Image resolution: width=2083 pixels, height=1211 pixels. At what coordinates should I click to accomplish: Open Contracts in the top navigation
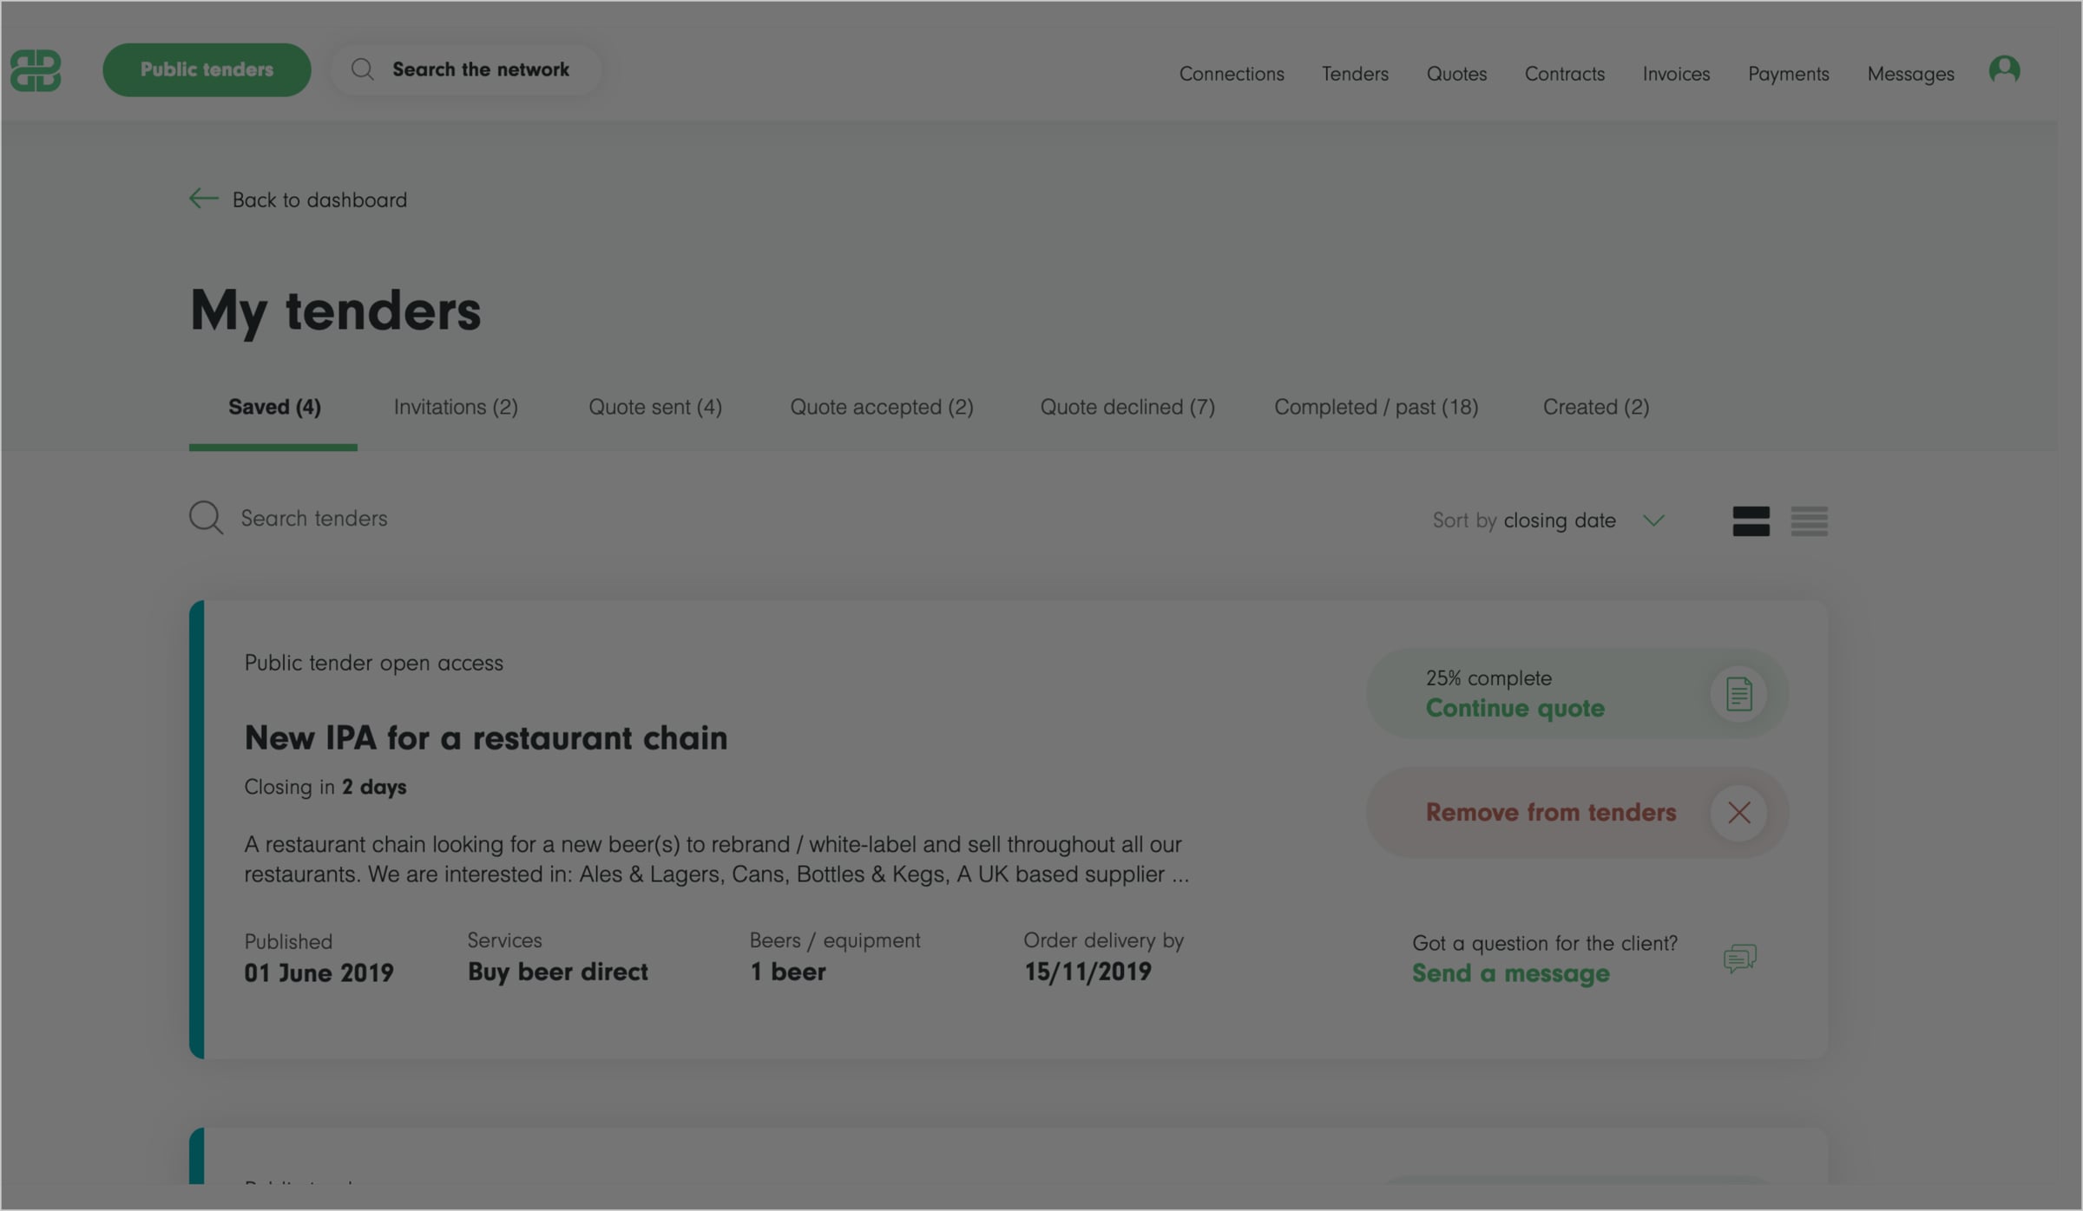(x=1564, y=74)
